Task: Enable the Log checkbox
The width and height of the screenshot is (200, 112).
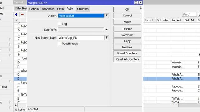Action: click(x=60, y=24)
